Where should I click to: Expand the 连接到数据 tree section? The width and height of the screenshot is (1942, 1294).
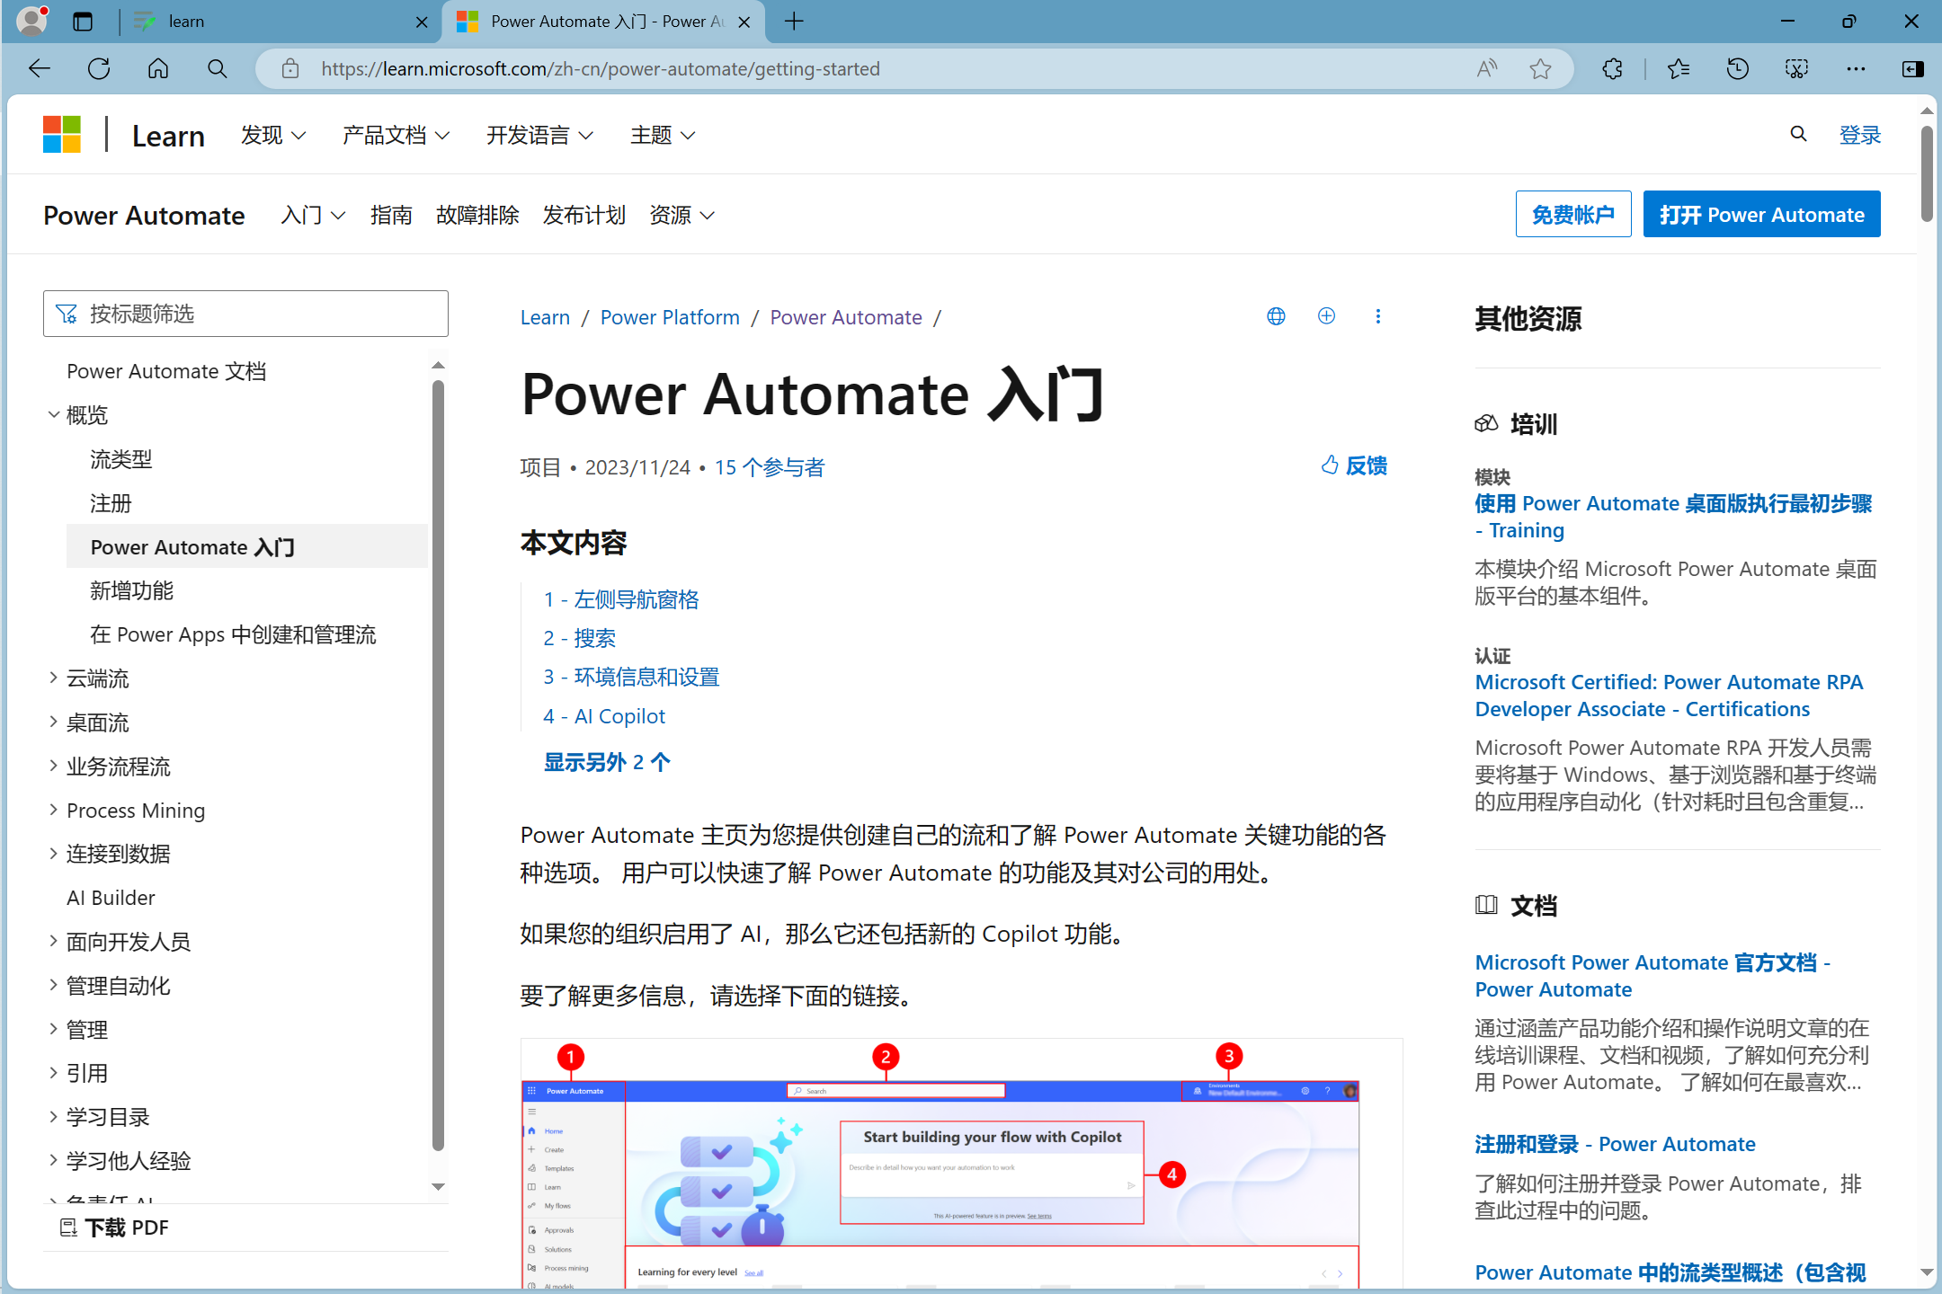pyautogui.click(x=54, y=853)
